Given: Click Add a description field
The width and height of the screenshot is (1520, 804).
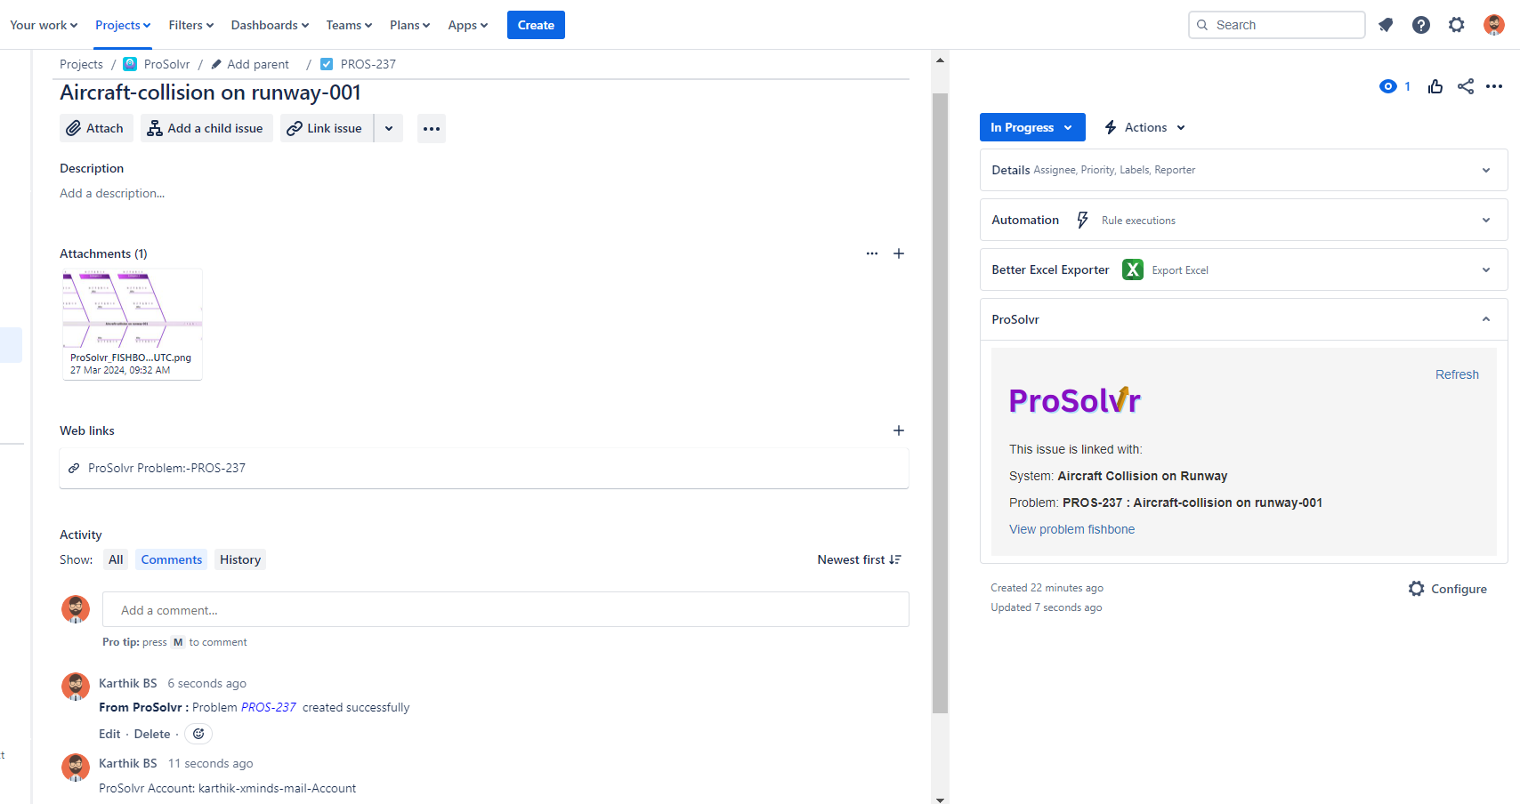Looking at the screenshot, I should pyautogui.click(x=112, y=193).
